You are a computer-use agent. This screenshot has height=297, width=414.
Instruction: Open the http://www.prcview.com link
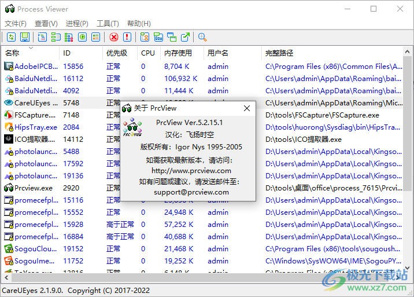coord(191,171)
